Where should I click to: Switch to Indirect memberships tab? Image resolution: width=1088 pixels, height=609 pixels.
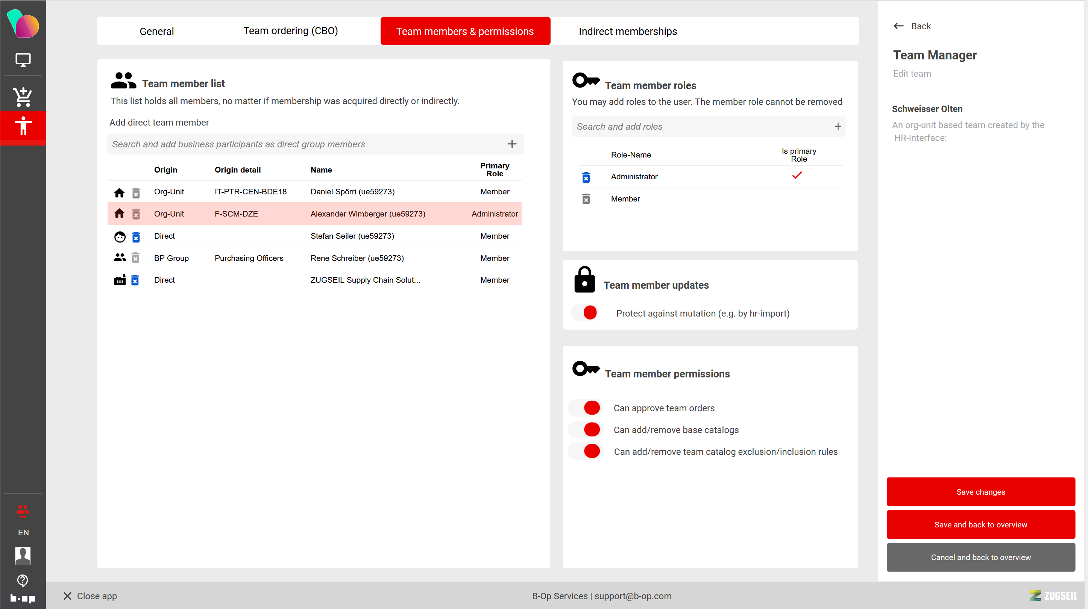(628, 31)
